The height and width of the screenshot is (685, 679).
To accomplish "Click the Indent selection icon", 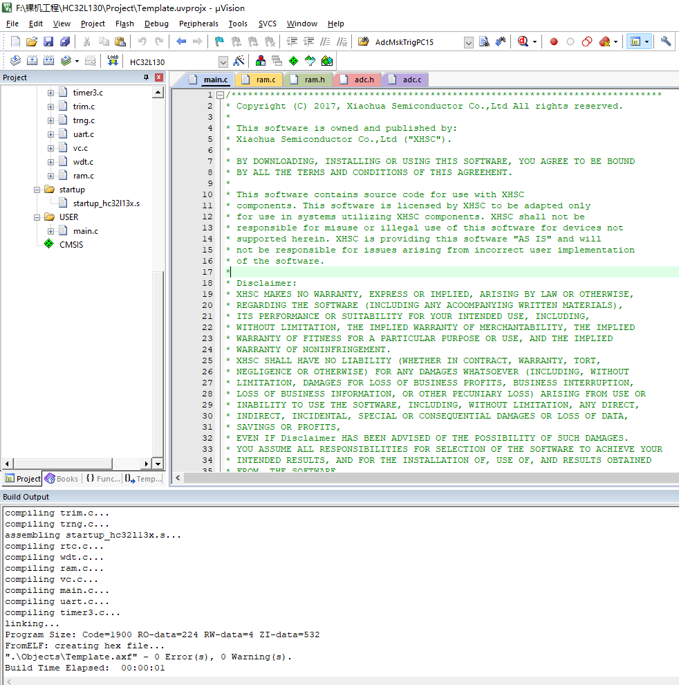I will 292,42.
